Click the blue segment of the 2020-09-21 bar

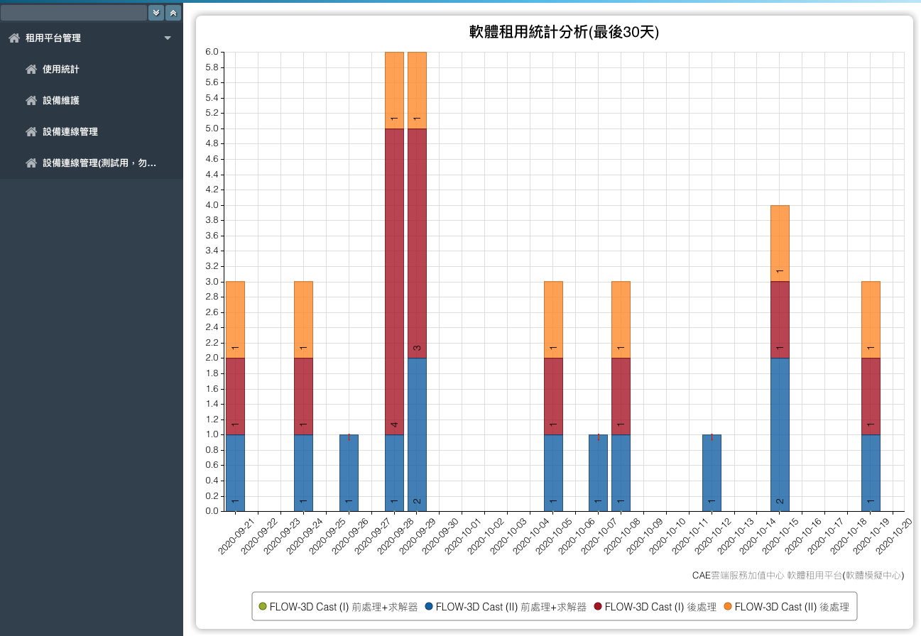(x=235, y=473)
